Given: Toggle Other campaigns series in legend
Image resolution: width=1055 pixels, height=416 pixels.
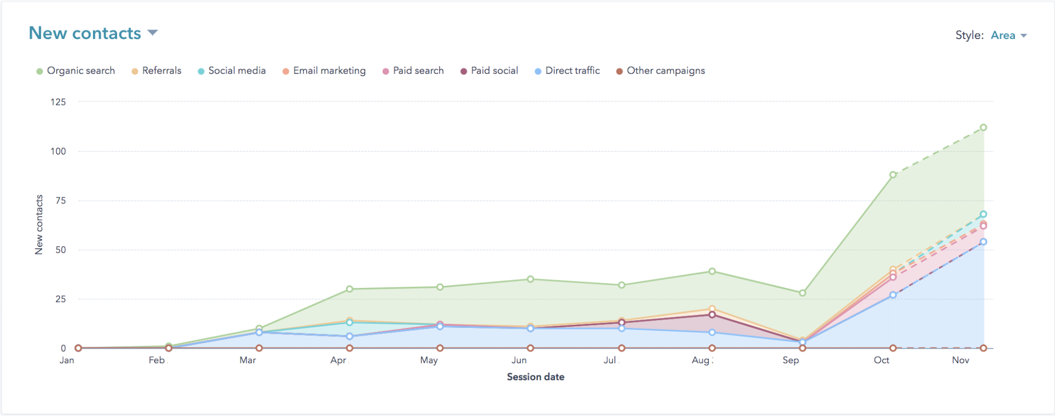Looking at the screenshot, I should (661, 71).
